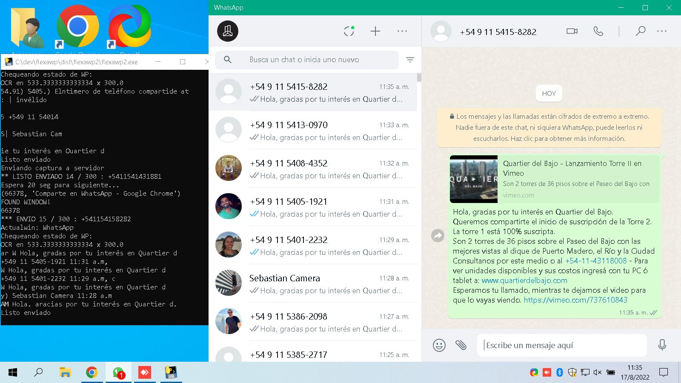
Task: Click forward arrow beside the message
Action: click(438, 235)
